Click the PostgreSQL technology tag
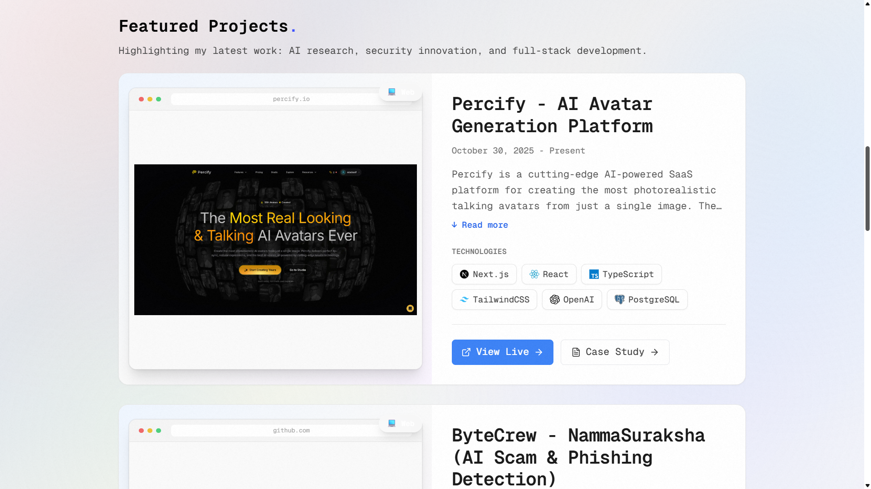The image size is (871, 489). tap(647, 300)
